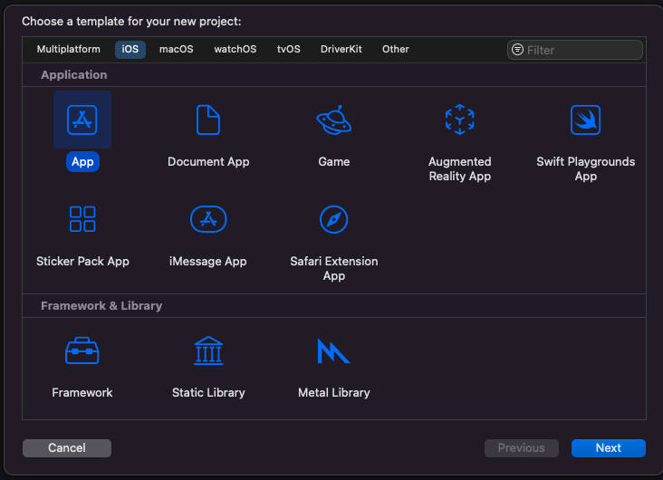Open the watchOS platform tab

click(235, 49)
